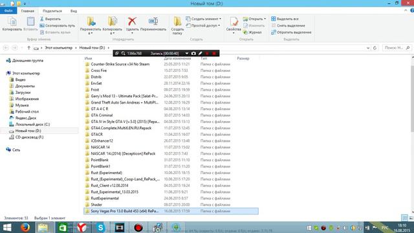Open Firefox from the taskbar
414x233 pixels.
(25, 227)
